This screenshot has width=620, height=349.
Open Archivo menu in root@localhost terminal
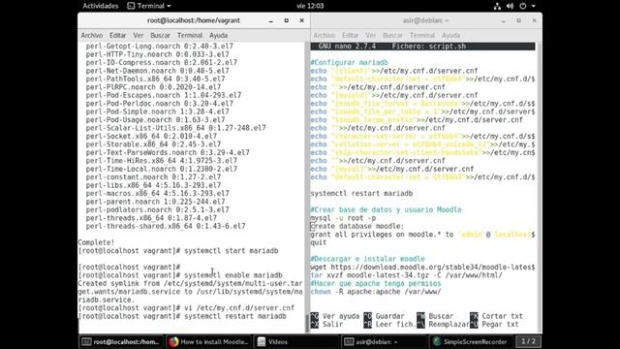(92, 35)
